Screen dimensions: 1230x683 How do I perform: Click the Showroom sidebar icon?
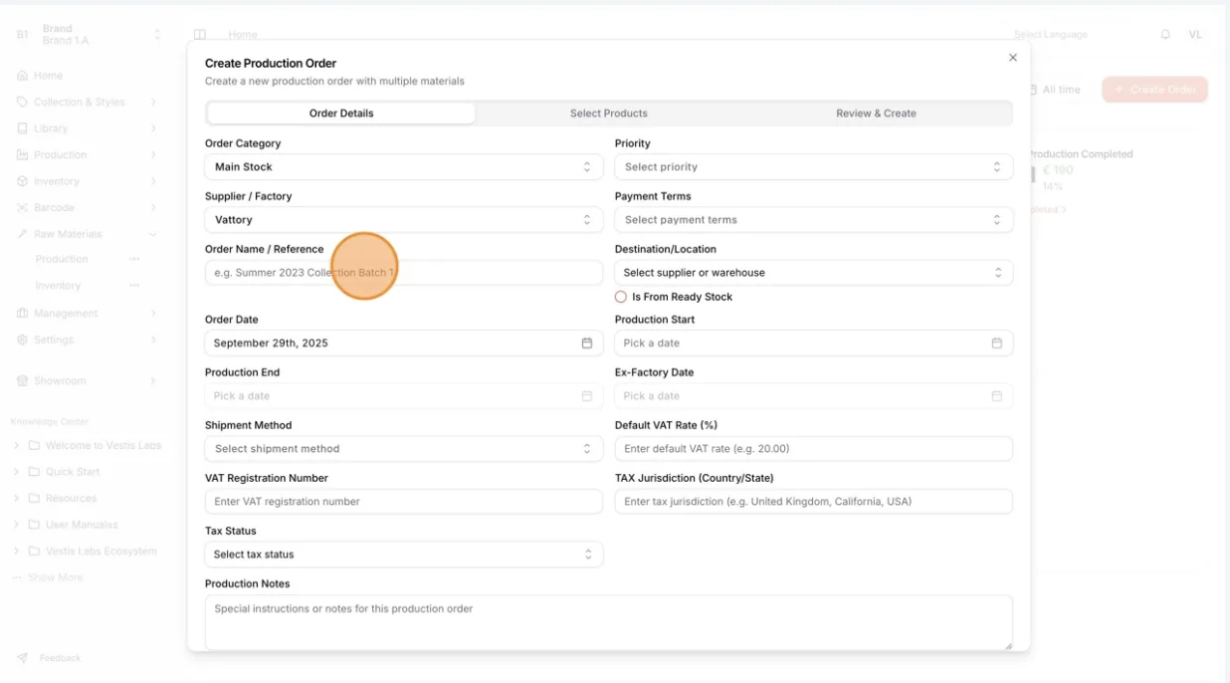tap(23, 381)
